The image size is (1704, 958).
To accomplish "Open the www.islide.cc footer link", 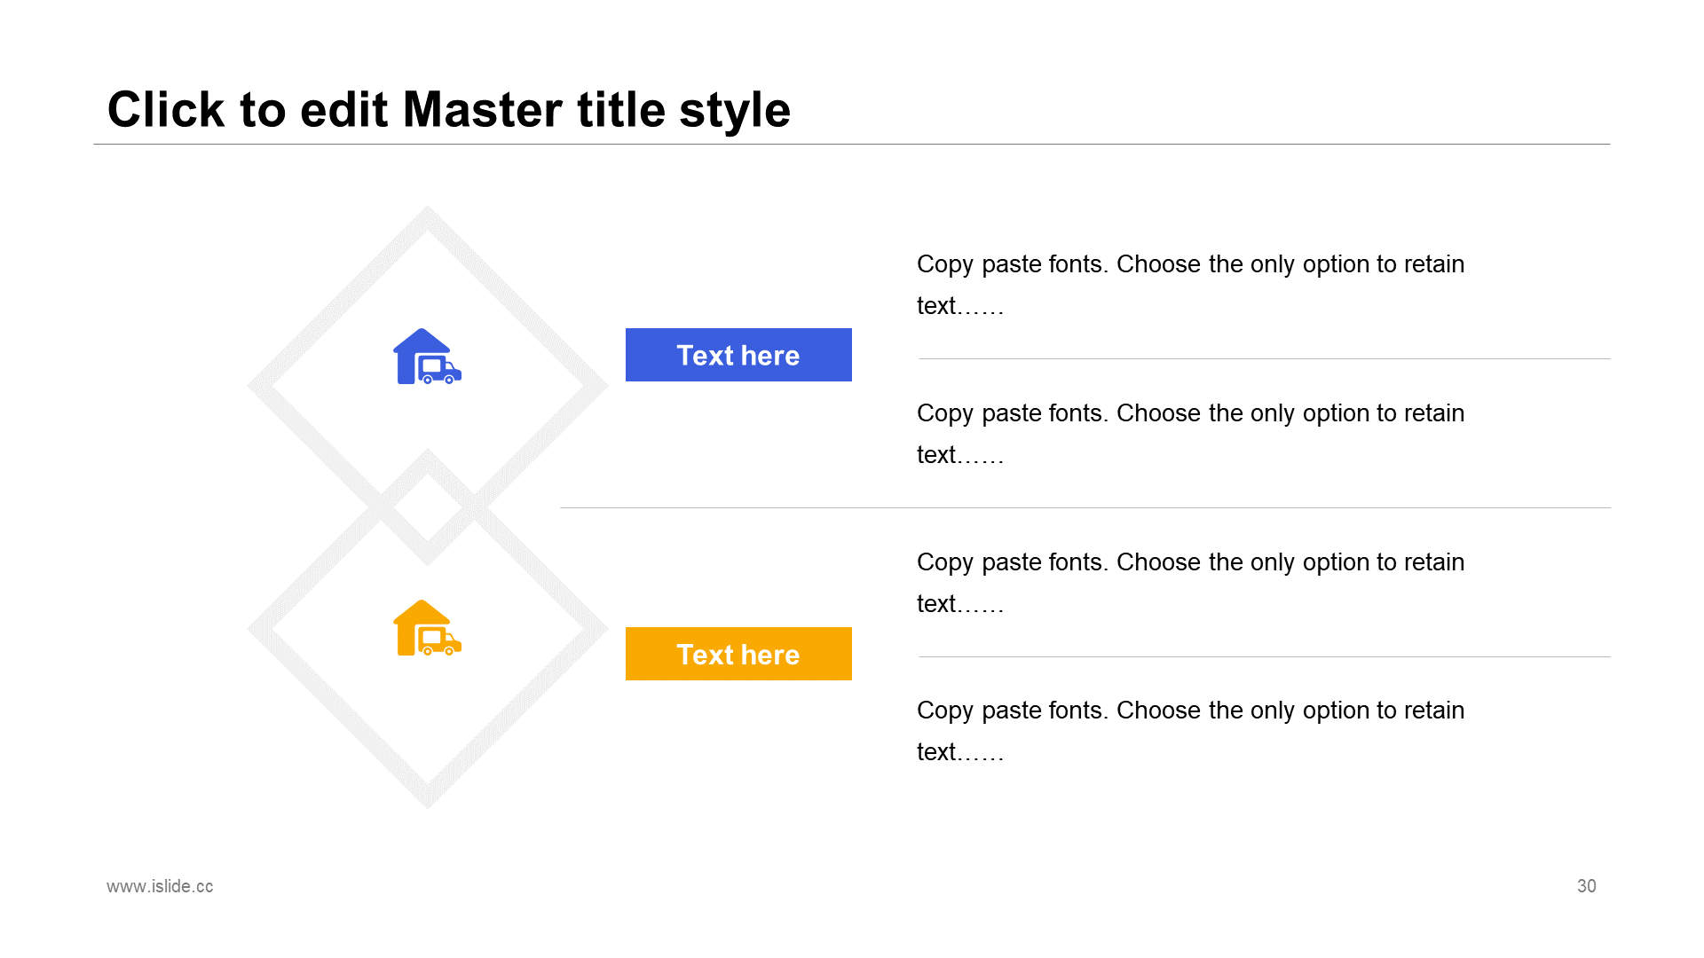I will pyautogui.click(x=160, y=886).
